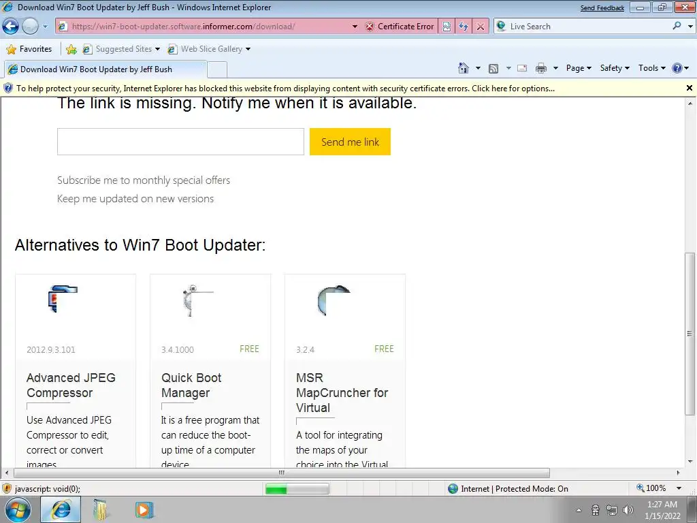Toggle Subscribe me to monthly special offers
Screen dimensions: 697x523
144,180
